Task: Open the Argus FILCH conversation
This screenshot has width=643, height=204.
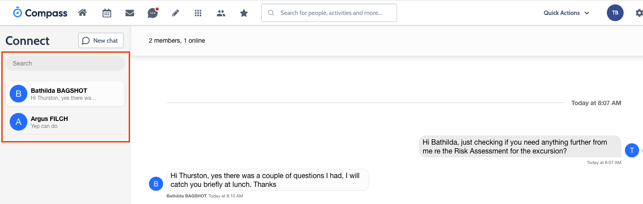Action: coord(65,122)
